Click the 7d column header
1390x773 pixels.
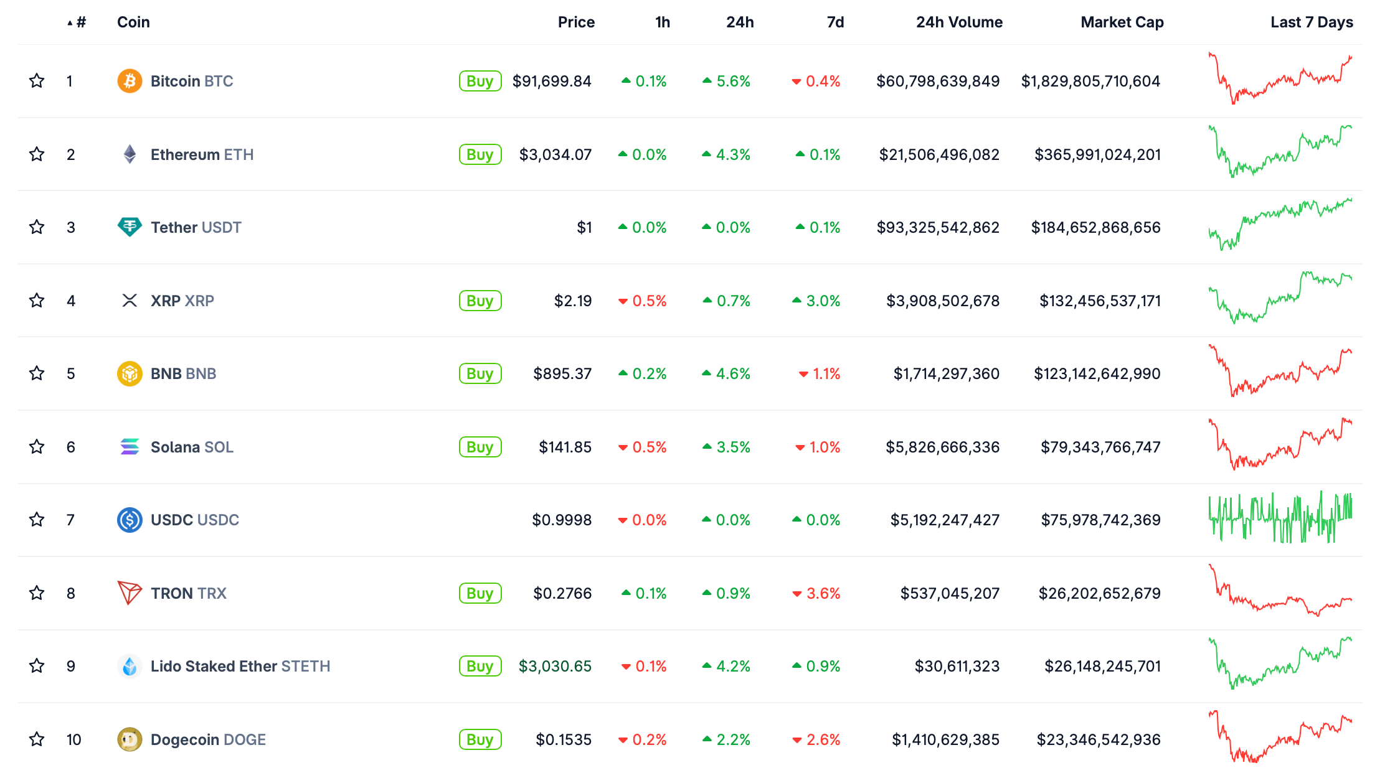834,22
